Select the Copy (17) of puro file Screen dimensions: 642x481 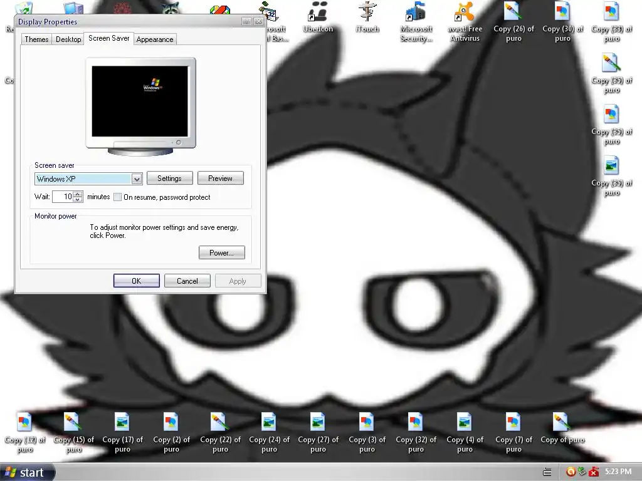[x=122, y=433]
